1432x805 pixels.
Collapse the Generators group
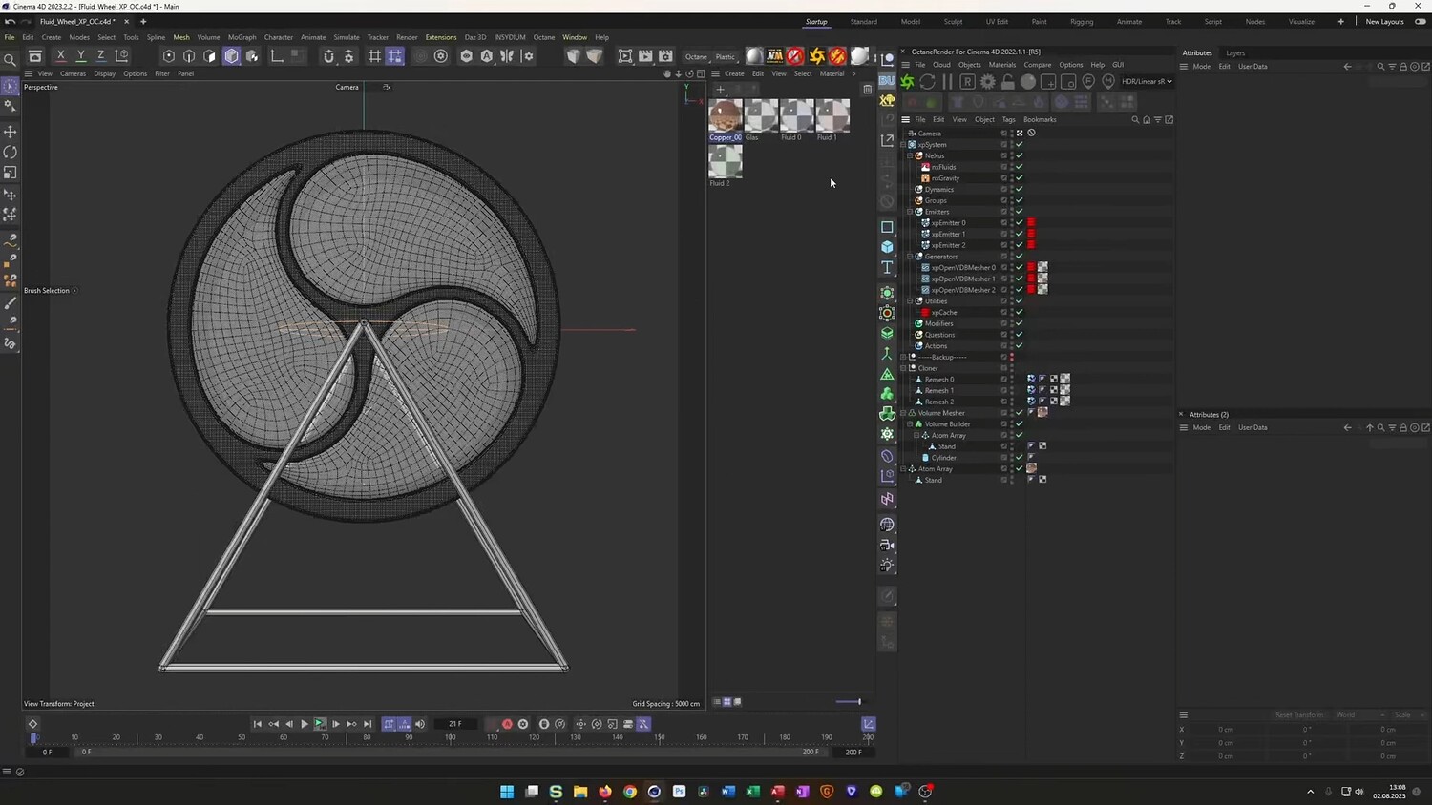(x=910, y=257)
